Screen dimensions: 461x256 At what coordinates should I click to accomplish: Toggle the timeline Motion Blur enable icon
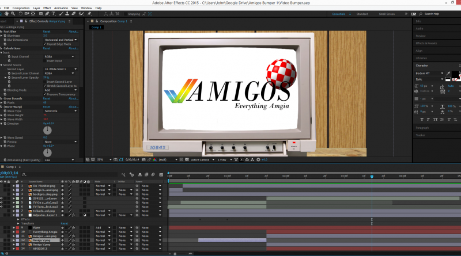[153, 175]
